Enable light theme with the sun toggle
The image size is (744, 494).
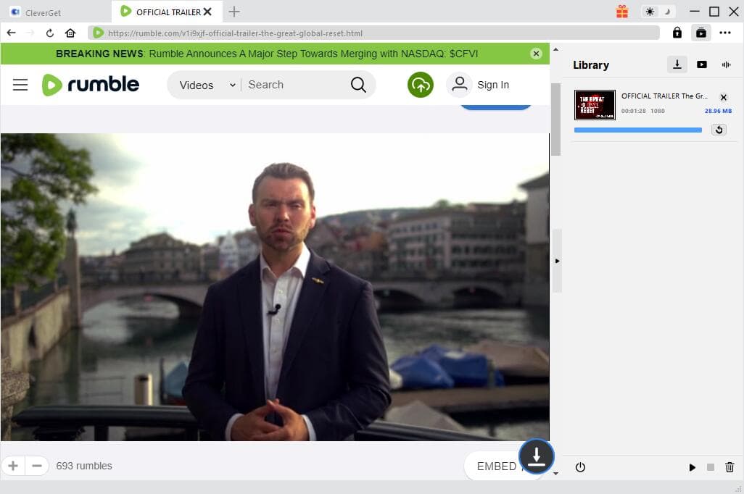[x=650, y=12]
